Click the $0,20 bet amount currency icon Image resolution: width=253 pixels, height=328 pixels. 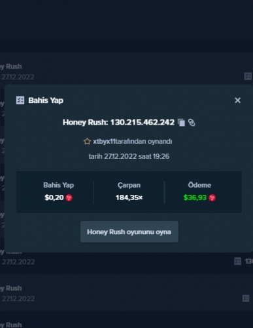tap(69, 197)
